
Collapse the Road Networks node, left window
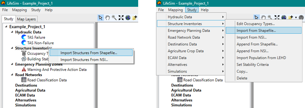pos(12,75)
